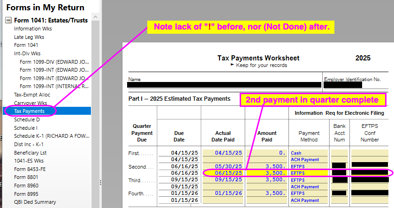Image resolution: width=394 pixels, height=208 pixels.
Task: Select the highlighted Tax Payments form
Action: click(x=30, y=111)
